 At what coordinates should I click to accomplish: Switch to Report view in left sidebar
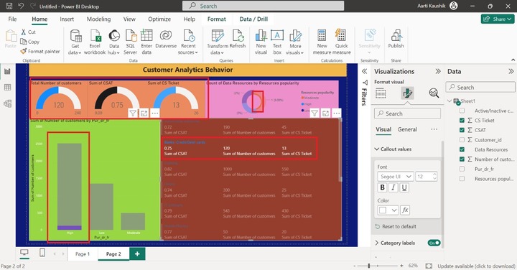point(7,71)
